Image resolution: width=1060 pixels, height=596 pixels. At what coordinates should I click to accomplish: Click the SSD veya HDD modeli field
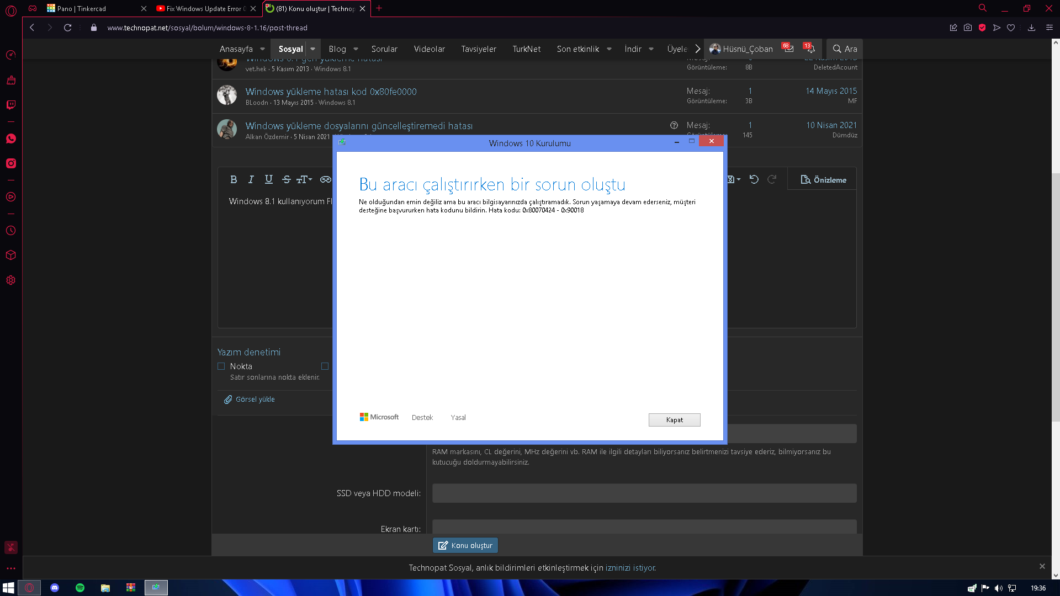pyautogui.click(x=644, y=493)
